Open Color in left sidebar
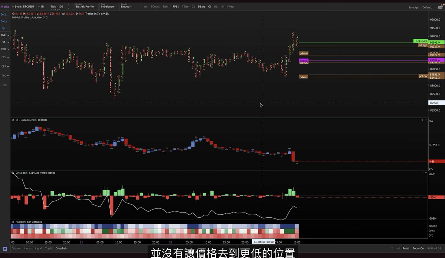This screenshot has width=445, height=258. 4,21
